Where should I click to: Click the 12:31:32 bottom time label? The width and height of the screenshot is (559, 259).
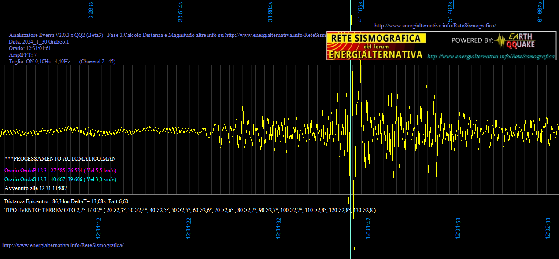point(278,228)
